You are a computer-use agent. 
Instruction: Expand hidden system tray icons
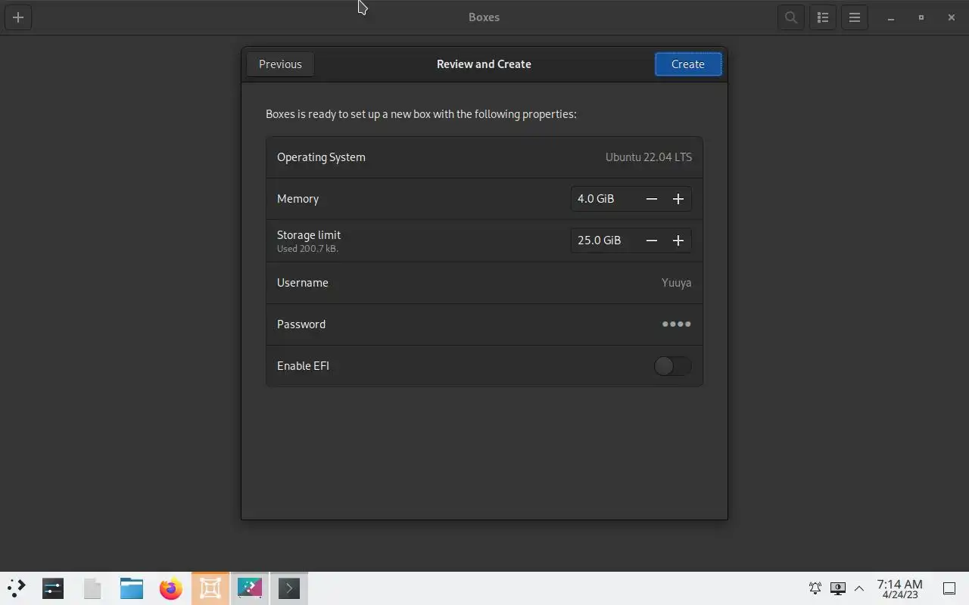tap(859, 588)
